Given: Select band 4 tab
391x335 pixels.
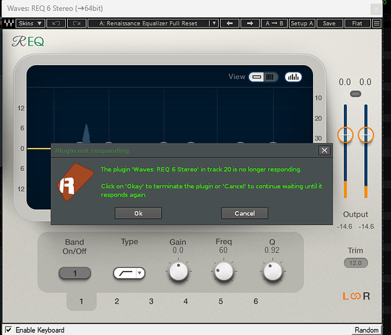Looking at the screenshot, I should pos(186,301).
